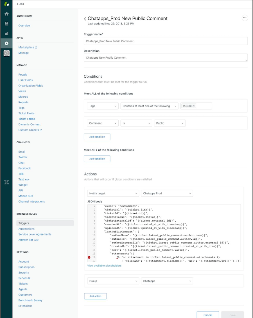Click the tags input next to chatapps
This screenshot has width=253, height=318.
coord(204,106)
